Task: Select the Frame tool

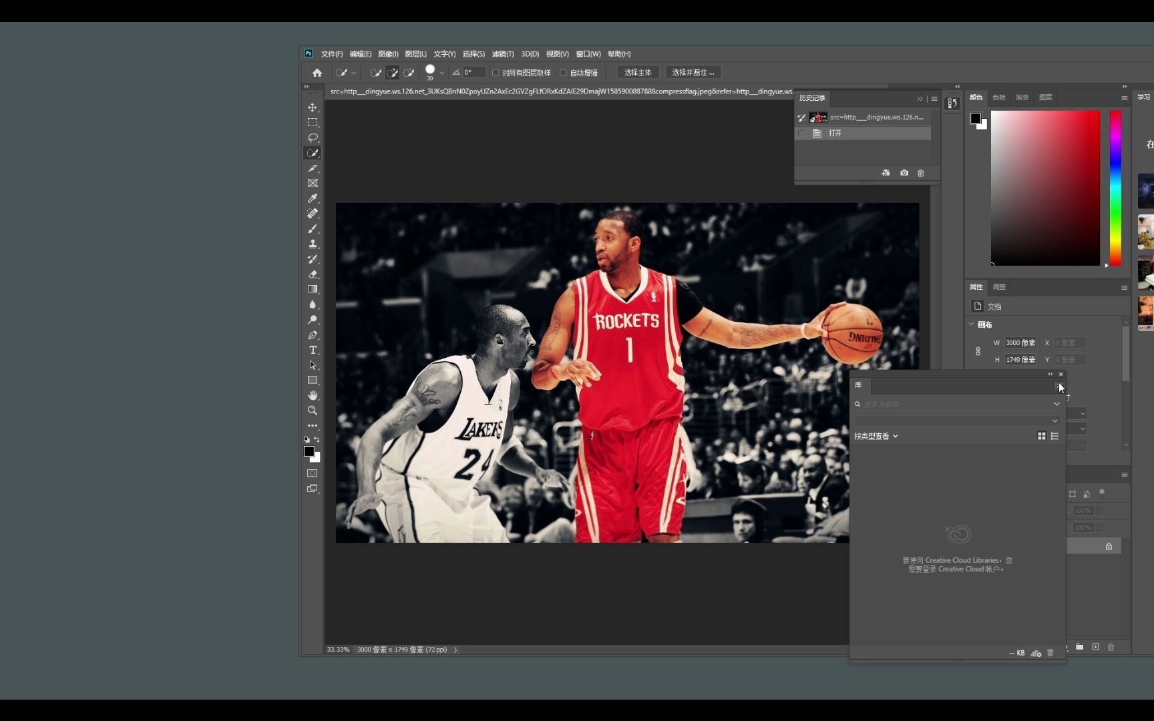Action: 313,183
